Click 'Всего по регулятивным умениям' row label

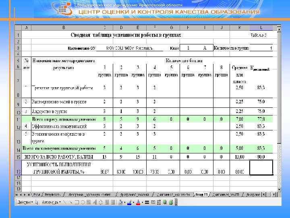pyautogui.click(x=64, y=119)
